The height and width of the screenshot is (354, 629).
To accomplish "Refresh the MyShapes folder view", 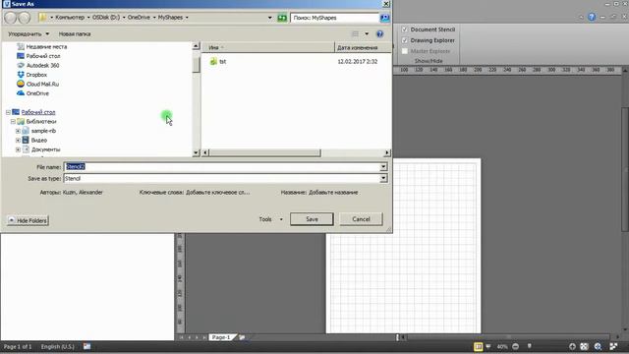I will 282,18.
